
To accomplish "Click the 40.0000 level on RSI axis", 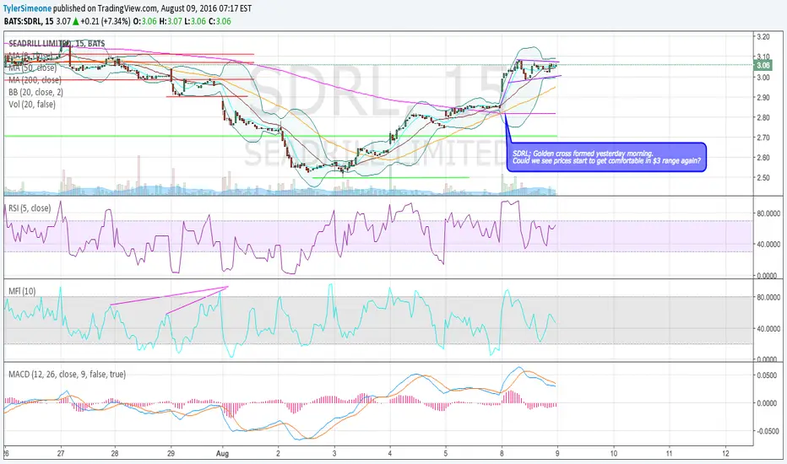I will point(768,245).
